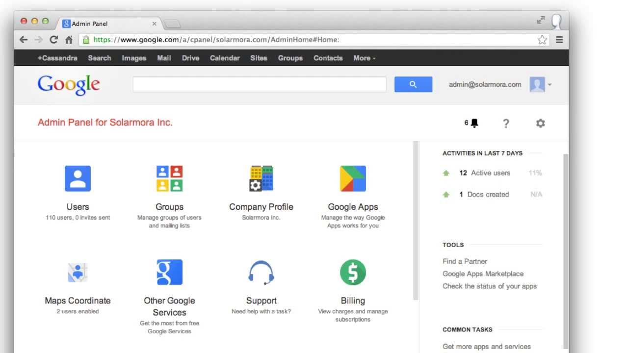628x353 pixels.
Task: Click the Support label text
Action: (x=261, y=301)
